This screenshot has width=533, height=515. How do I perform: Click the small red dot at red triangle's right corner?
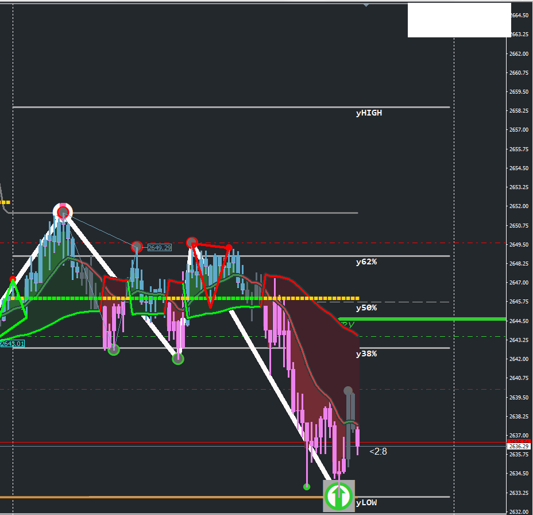point(229,247)
